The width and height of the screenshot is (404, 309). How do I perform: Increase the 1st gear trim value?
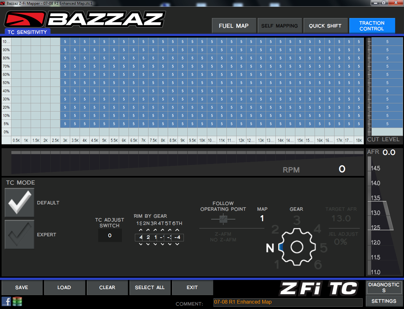[x=141, y=230]
